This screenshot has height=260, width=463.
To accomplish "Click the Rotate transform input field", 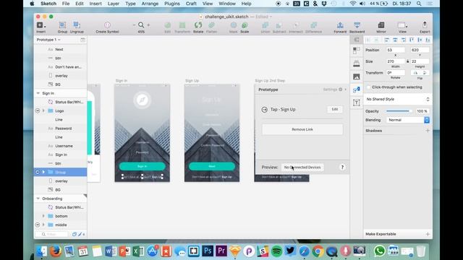I will pyautogui.click(x=396, y=73).
